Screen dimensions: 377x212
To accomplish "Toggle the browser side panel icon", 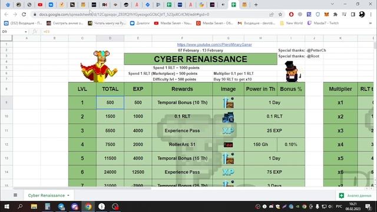I will pos(353,14).
